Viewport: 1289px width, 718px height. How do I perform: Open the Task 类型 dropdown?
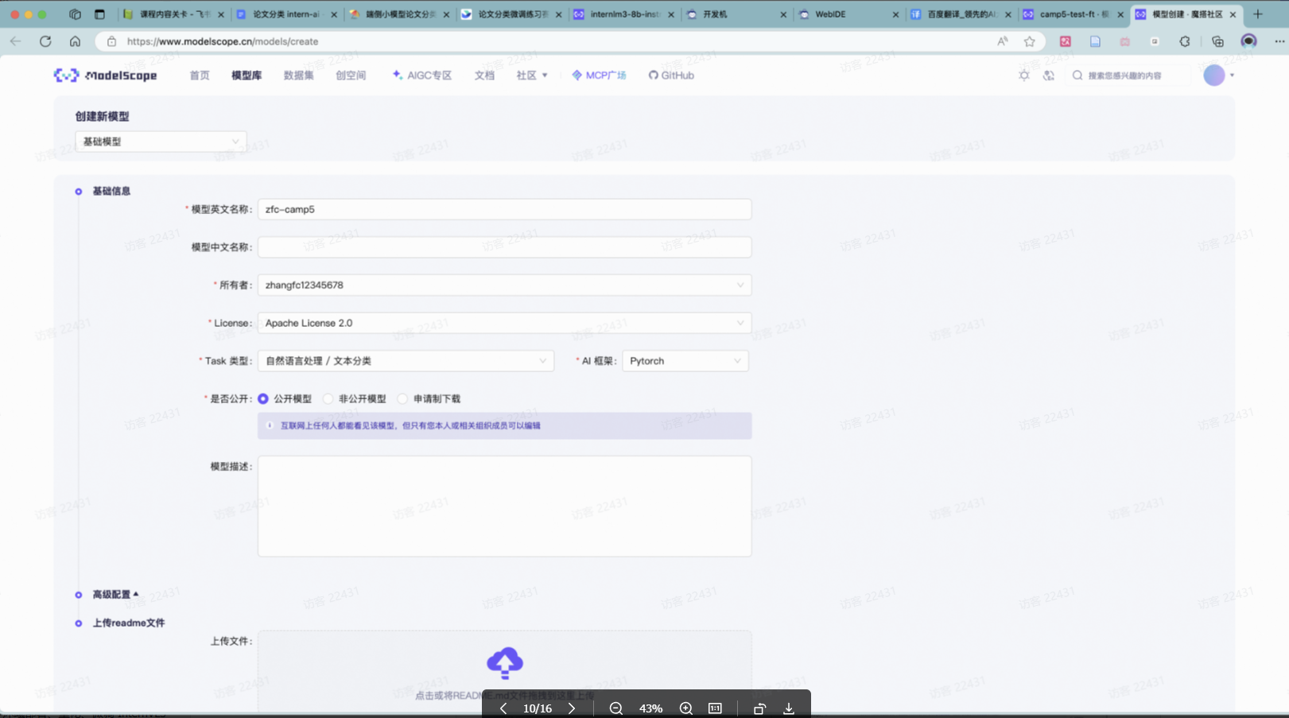click(x=406, y=361)
